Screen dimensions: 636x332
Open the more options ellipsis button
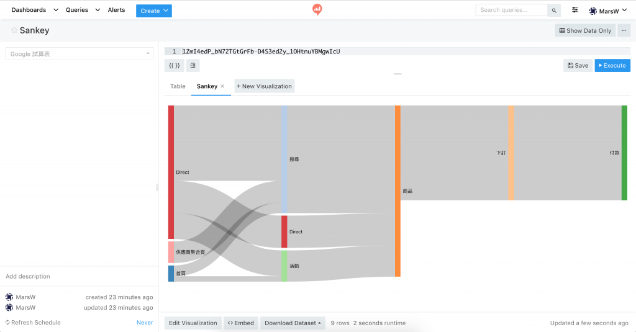pyautogui.click(x=624, y=30)
